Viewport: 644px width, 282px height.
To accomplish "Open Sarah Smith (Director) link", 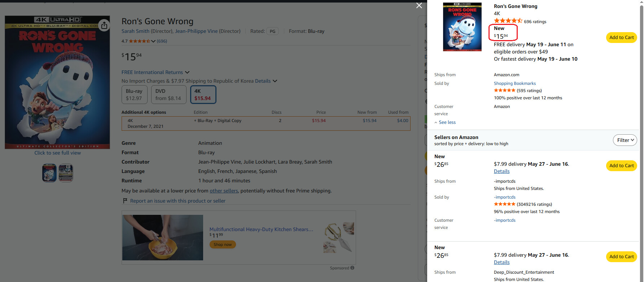I will tap(146, 31).
